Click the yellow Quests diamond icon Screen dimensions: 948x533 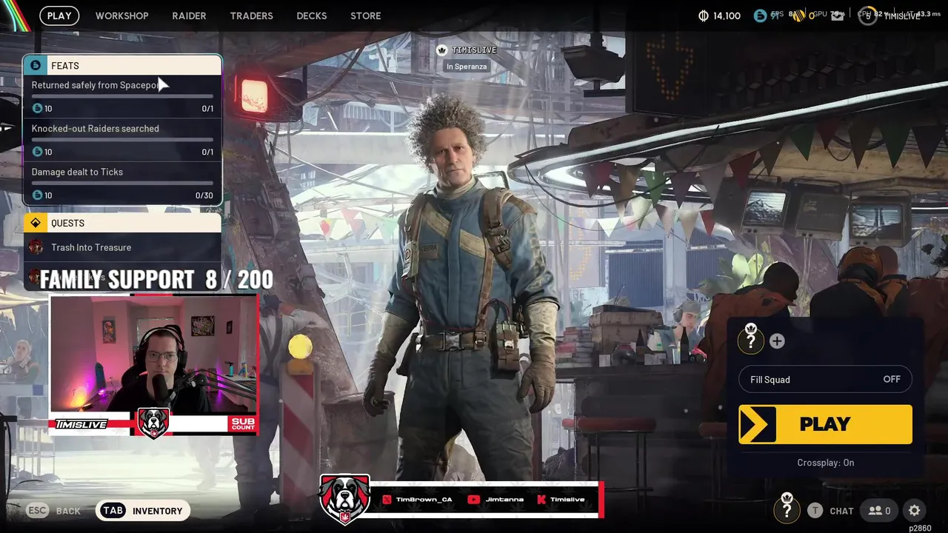[x=36, y=223]
